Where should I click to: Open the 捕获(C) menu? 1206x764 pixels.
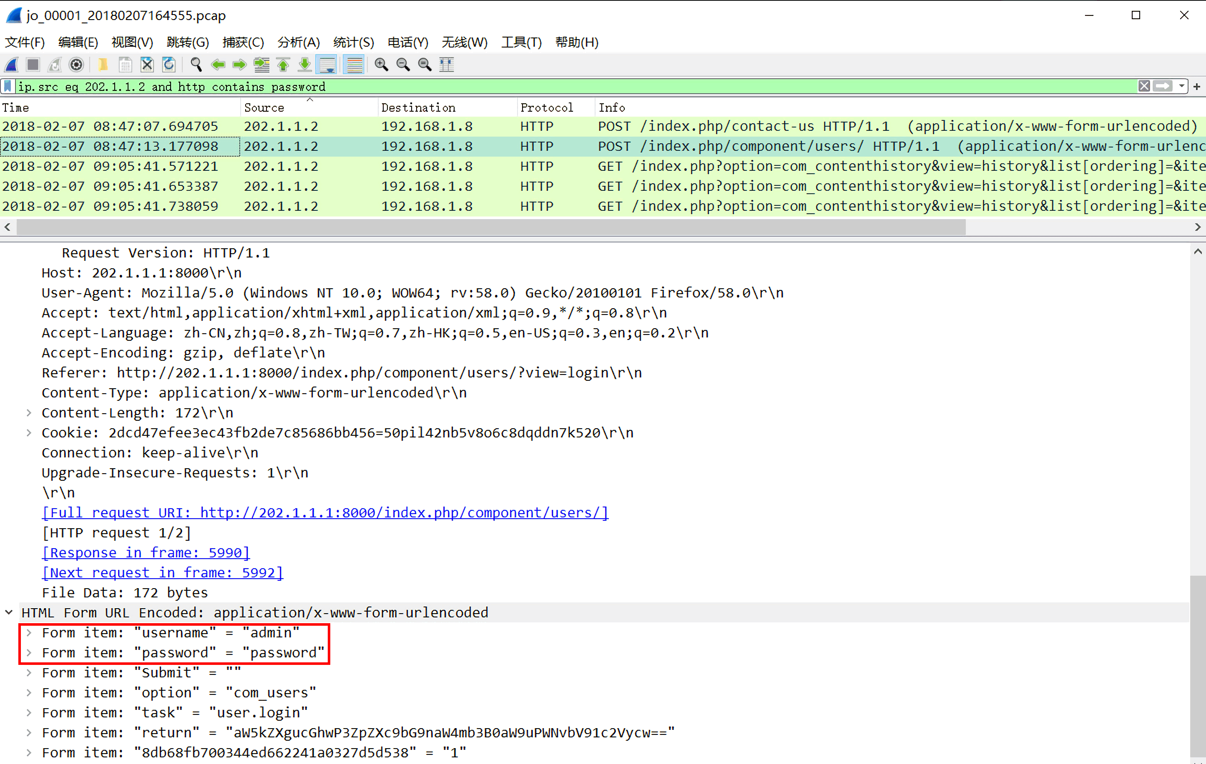pos(243,42)
